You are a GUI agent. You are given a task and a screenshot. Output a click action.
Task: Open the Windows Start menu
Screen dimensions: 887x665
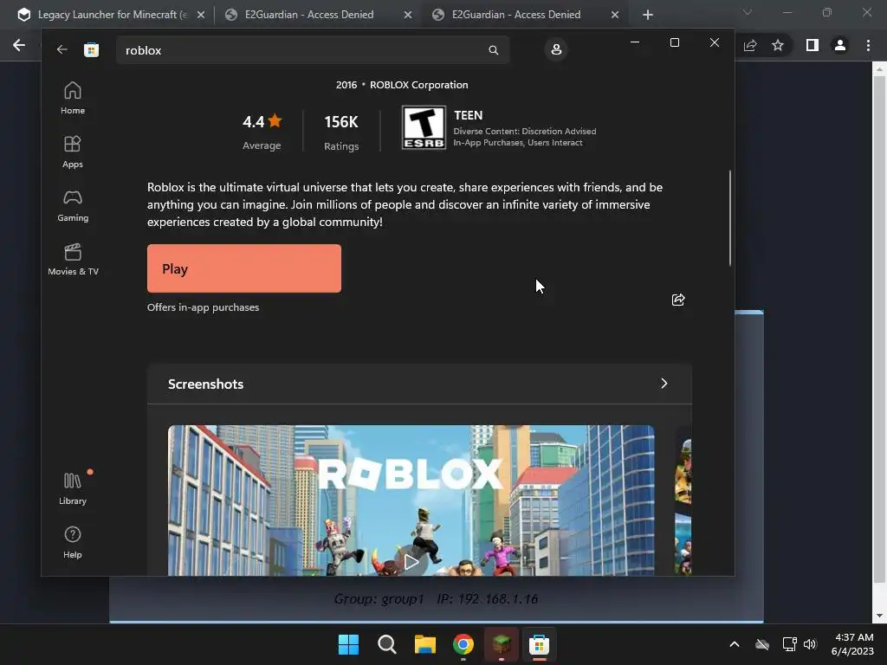coord(348,644)
